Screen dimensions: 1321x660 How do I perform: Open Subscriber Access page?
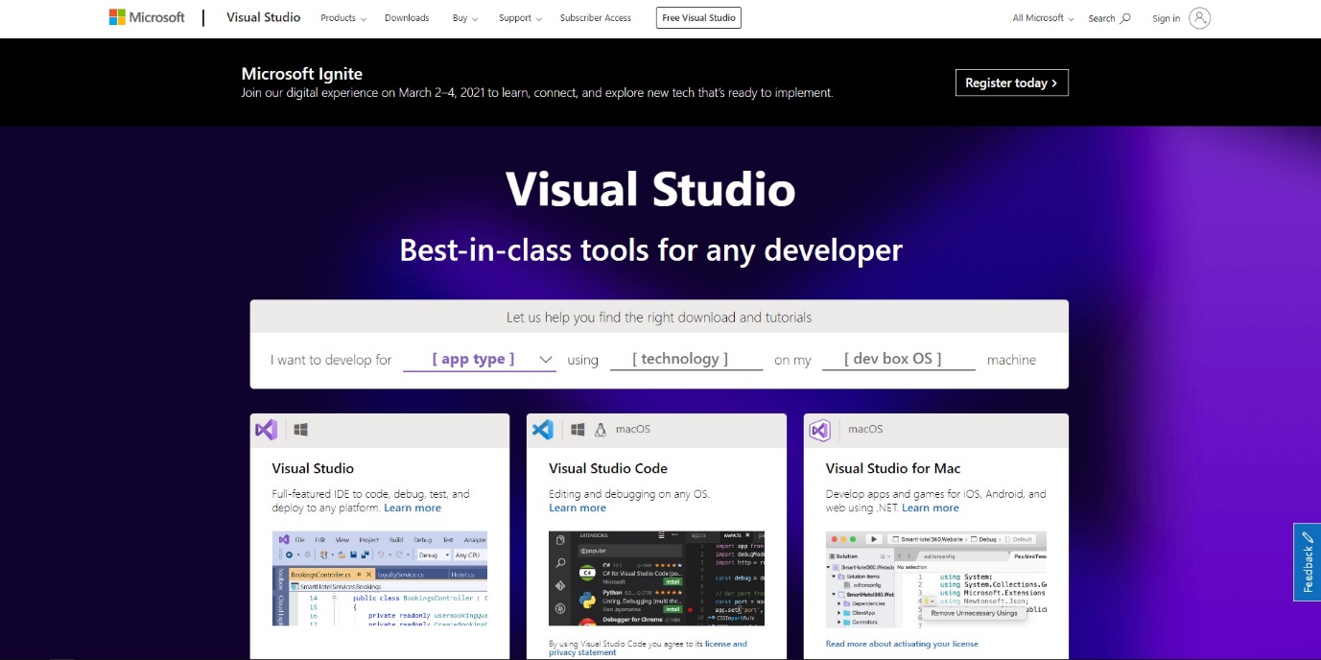595,18
